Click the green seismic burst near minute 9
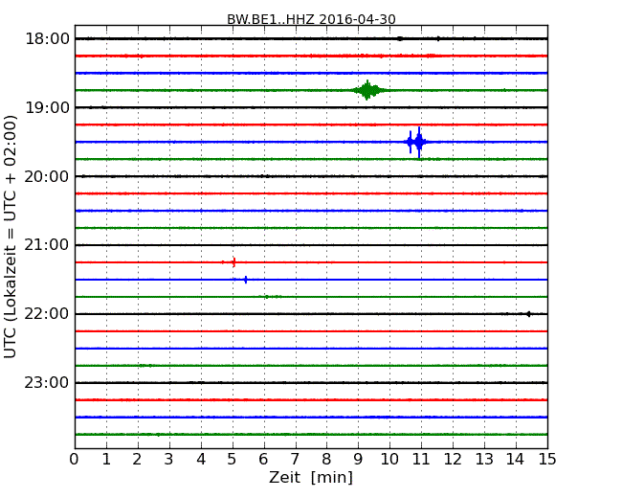 coord(367,90)
